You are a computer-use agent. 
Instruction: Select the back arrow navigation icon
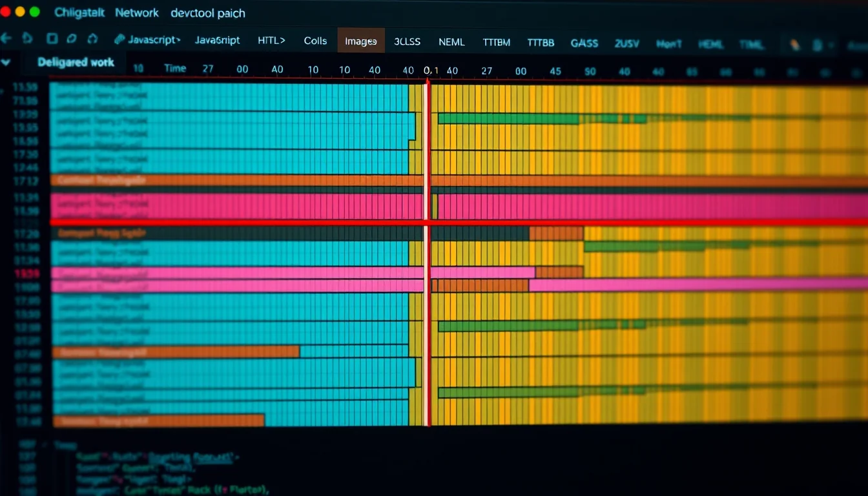(x=6, y=39)
